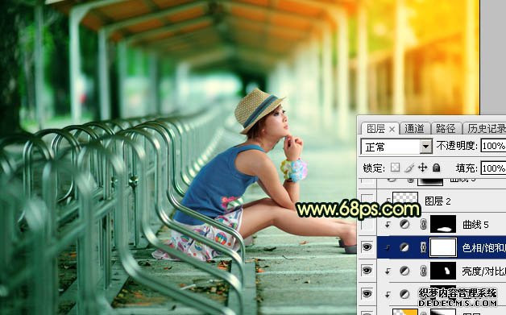
Task: Hide the 色相/饱和度 layer via eye icon
Action: [367, 247]
